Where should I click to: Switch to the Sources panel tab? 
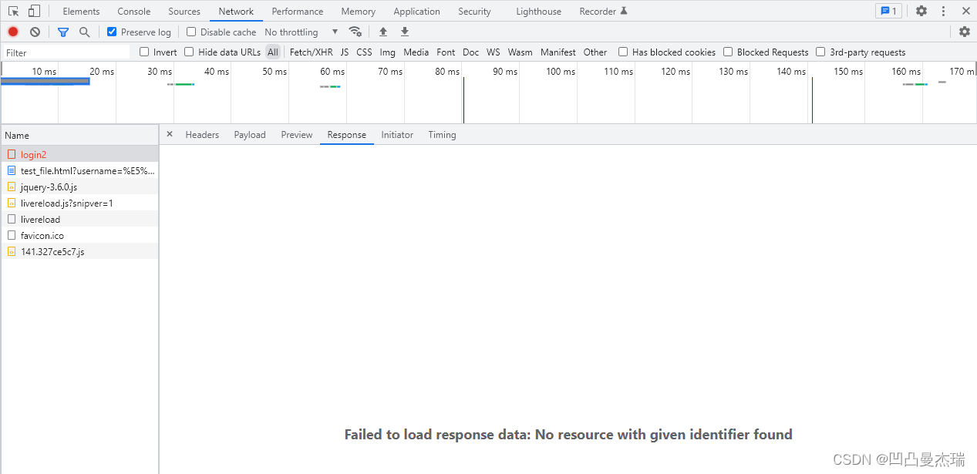tap(184, 12)
